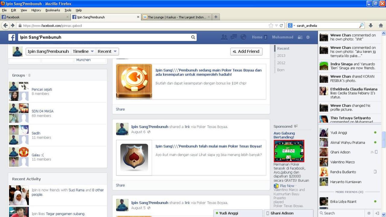Open chat with Erika Lidya Rizant
The image size is (386, 217).
tap(348, 202)
